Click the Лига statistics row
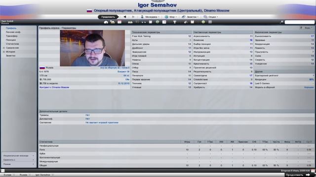316x177 pixels. click(x=177, y=149)
